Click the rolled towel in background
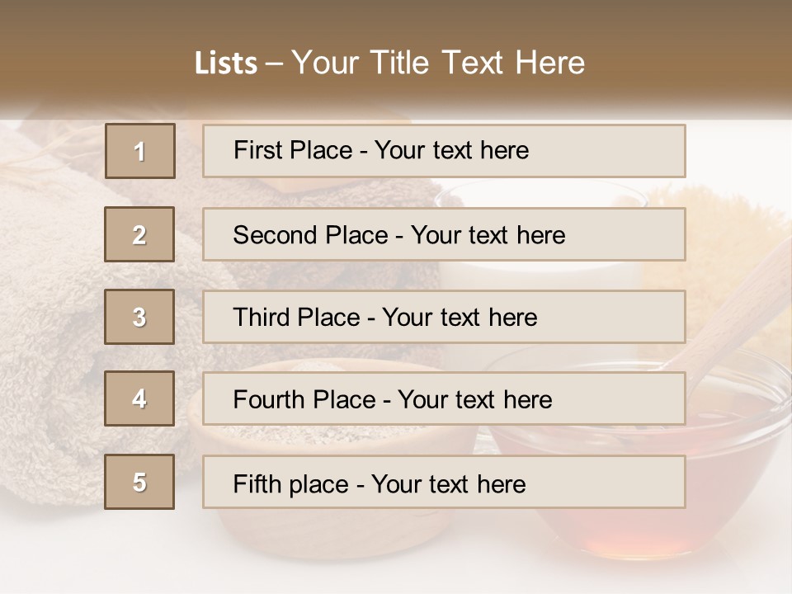The height and width of the screenshot is (594, 792). coord(50,328)
